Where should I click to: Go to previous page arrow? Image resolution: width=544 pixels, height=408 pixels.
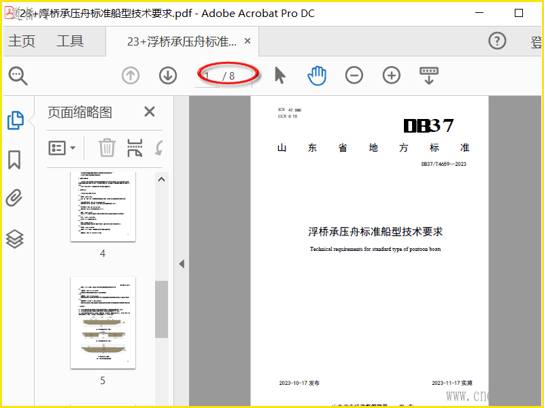(131, 75)
